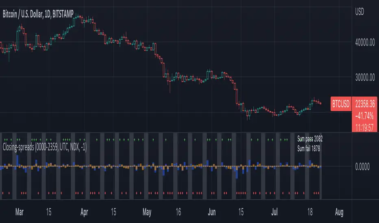Click the Jun label on time axis

tap(211, 211)
